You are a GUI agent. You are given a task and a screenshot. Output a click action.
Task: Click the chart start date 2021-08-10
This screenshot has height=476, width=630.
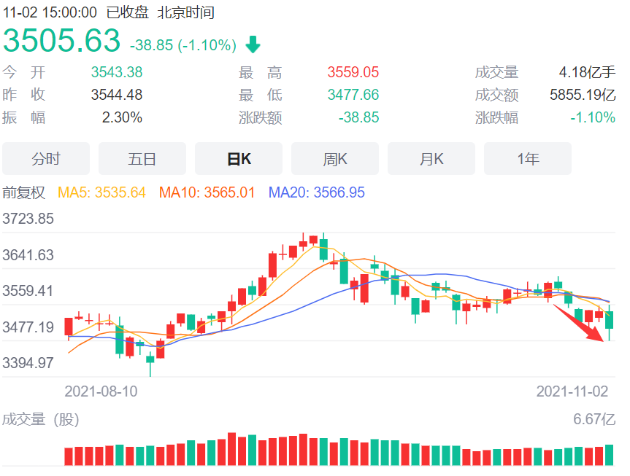point(101,391)
